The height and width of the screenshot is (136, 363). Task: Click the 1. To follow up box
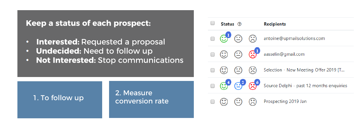[x=60, y=100]
